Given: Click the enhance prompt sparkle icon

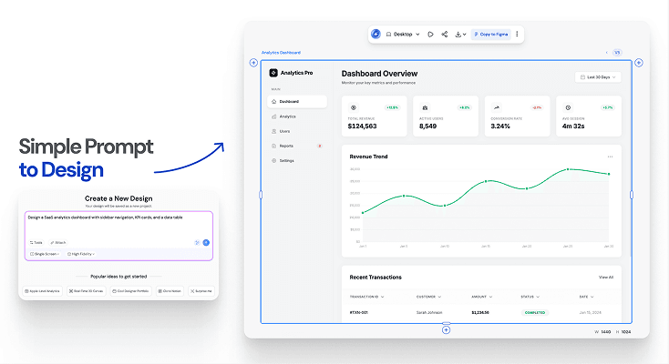Looking at the screenshot, I should click(x=197, y=243).
